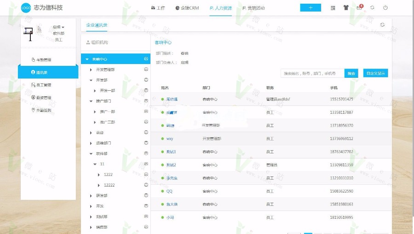Open 外勤签到 in the left sidebar
Image resolution: width=414 pixels, height=234 pixels.
pos(41,110)
